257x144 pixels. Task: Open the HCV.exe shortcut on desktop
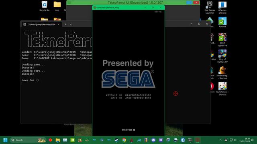point(222,8)
